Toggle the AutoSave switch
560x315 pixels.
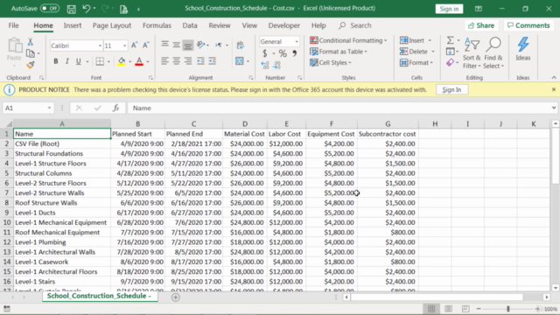[x=50, y=8]
